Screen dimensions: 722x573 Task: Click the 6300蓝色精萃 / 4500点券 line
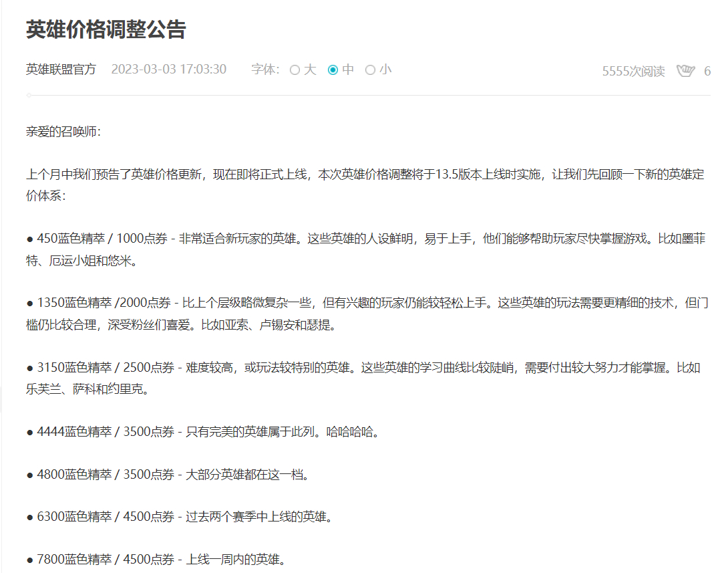(180, 516)
